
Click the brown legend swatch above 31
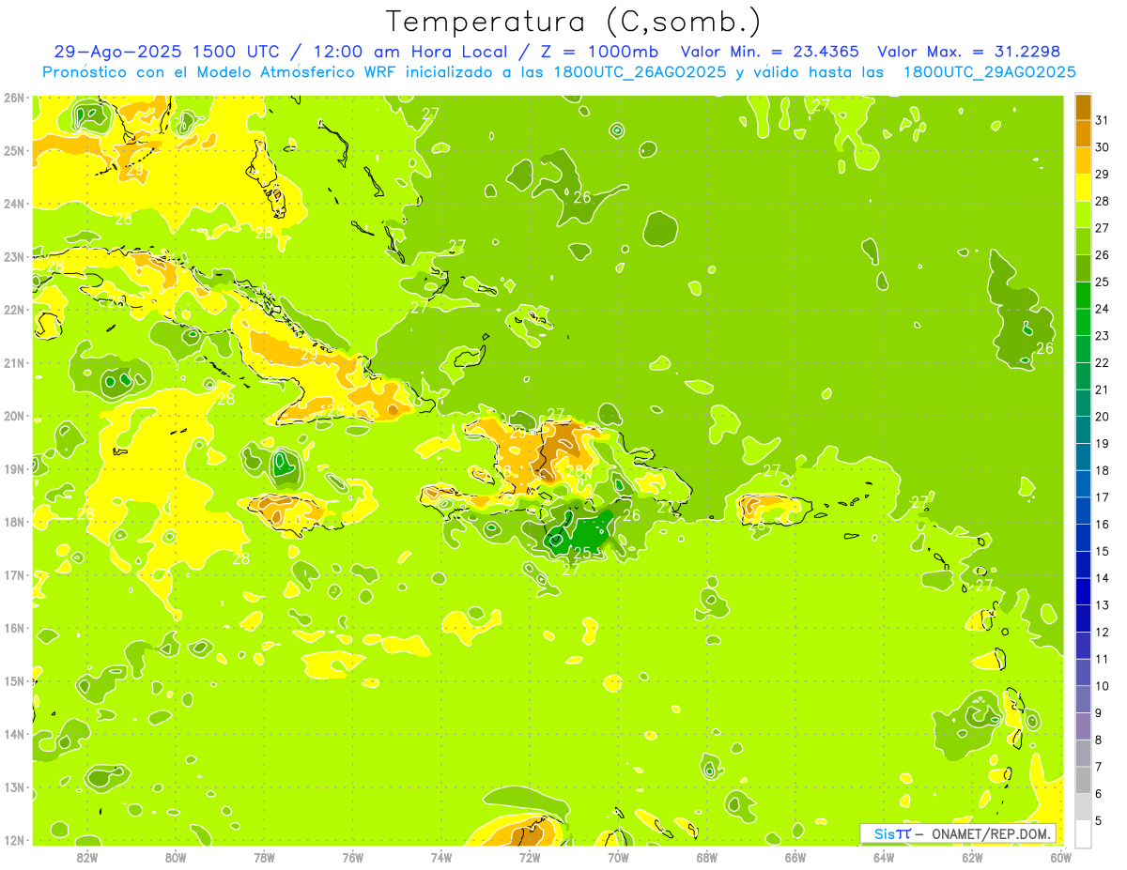pos(1083,107)
